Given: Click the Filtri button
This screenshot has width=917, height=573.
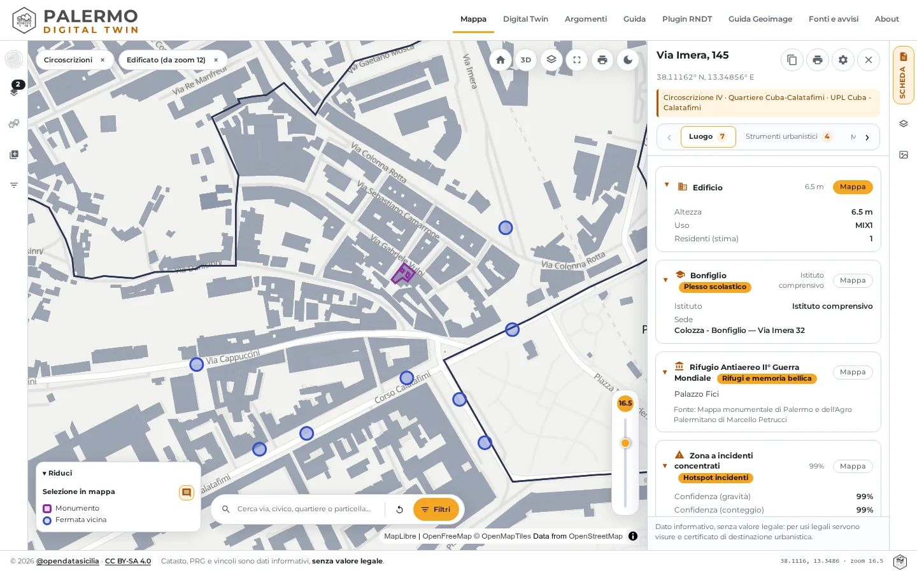Looking at the screenshot, I should pos(436,509).
